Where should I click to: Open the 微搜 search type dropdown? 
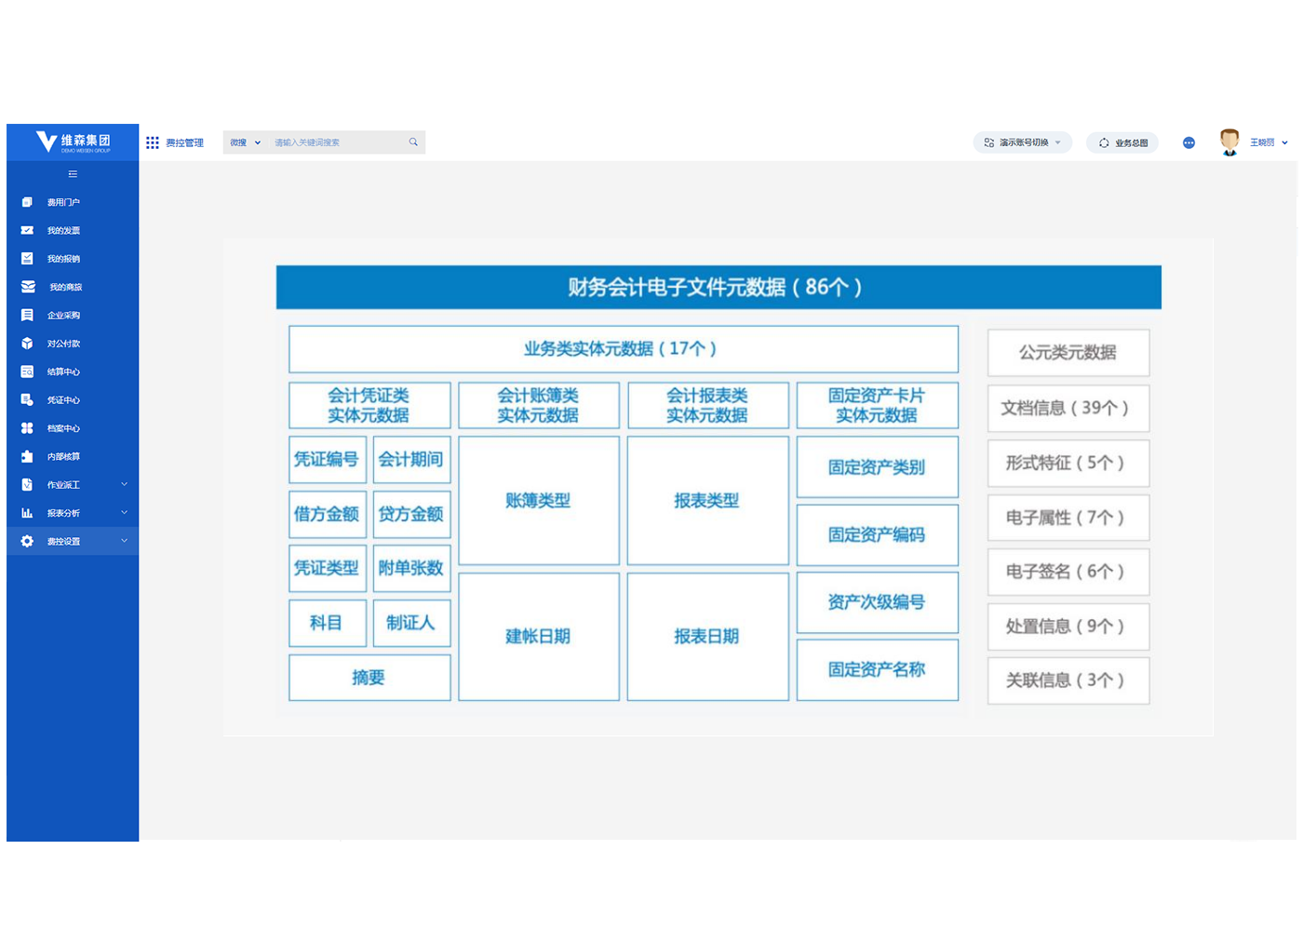coord(246,142)
